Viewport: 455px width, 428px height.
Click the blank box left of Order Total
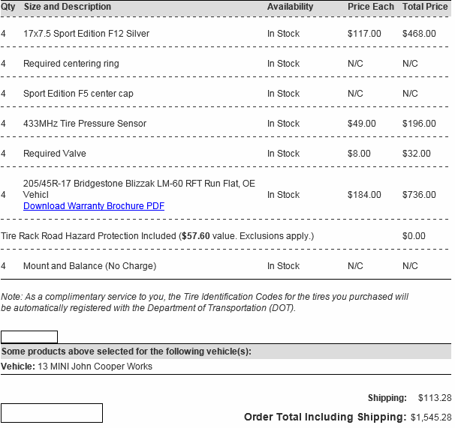tap(52, 412)
